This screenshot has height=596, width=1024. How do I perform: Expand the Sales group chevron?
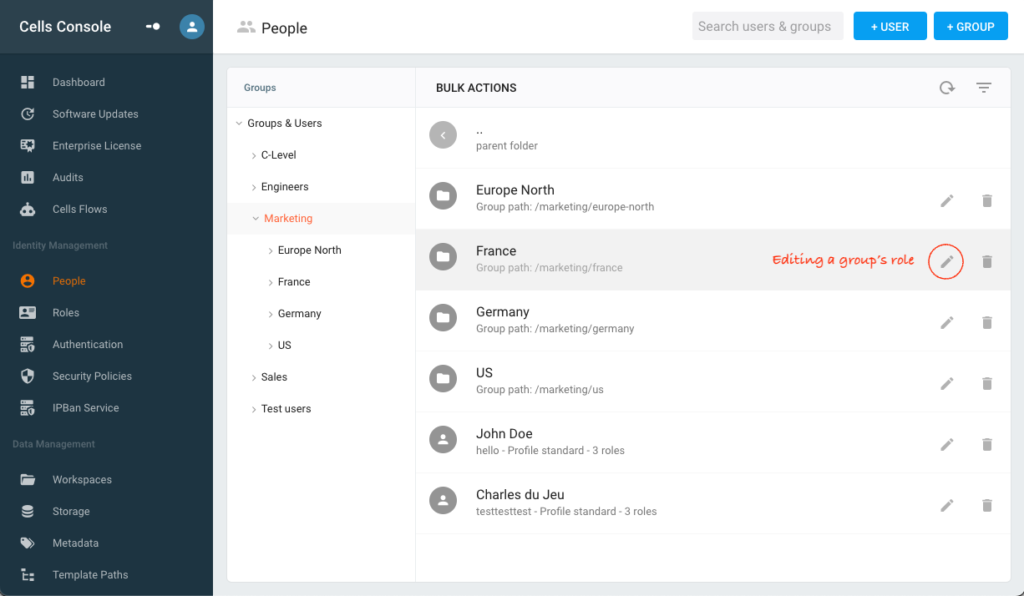[254, 377]
